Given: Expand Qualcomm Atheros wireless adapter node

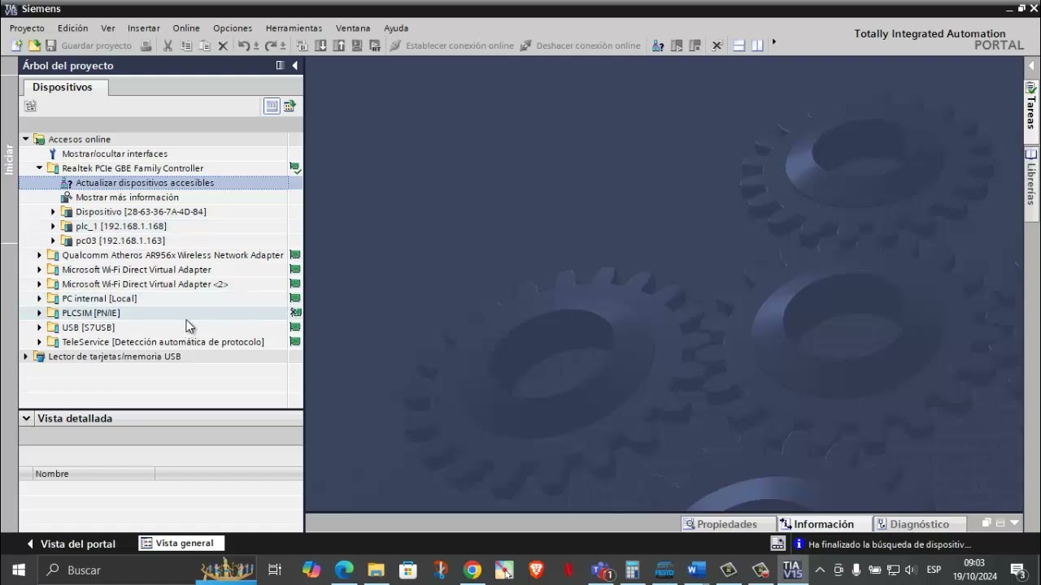Looking at the screenshot, I should (39, 255).
